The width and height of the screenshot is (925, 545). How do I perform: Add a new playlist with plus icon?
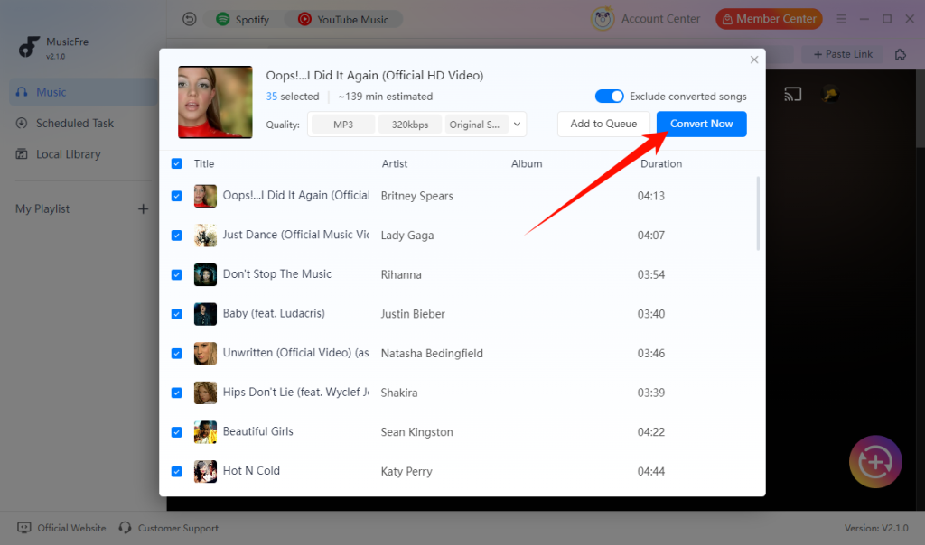pyautogui.click(x=143, y=208)
